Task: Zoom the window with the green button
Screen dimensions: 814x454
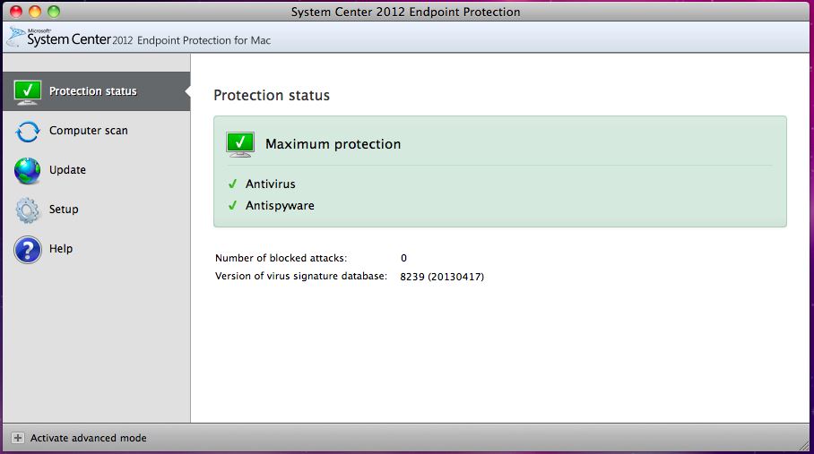Action: pyautogui.click(x=54, y=12)
